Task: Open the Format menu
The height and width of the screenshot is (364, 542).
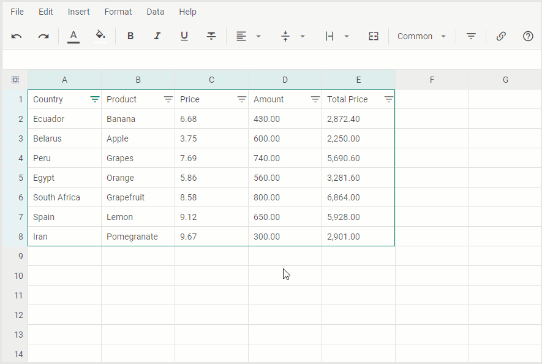Action: pos(118,12)
